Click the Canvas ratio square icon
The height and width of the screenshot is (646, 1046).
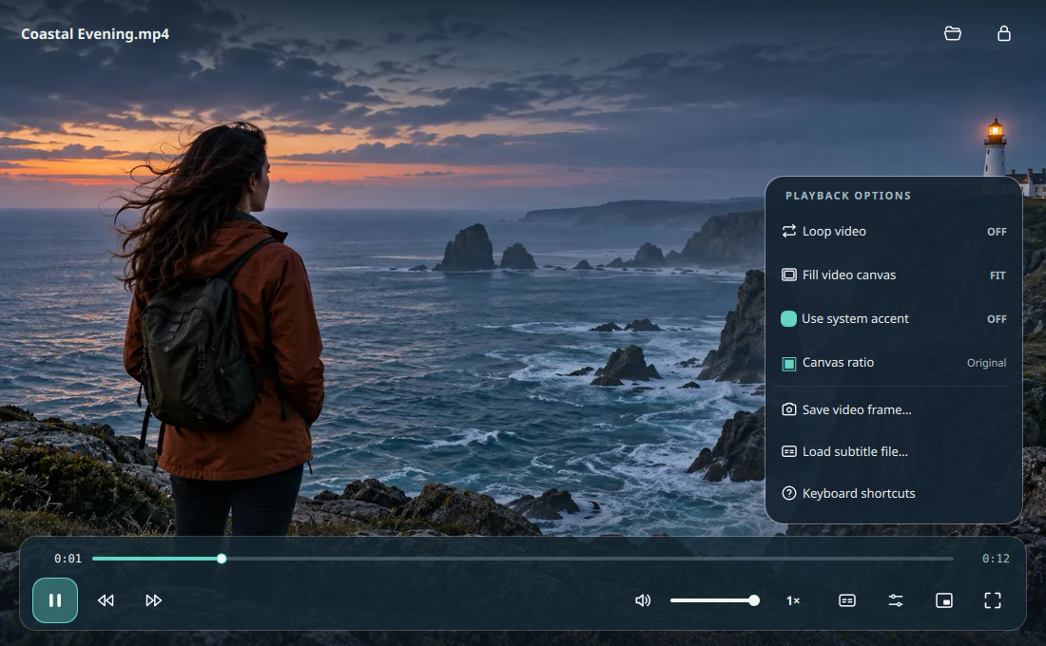[x=788, y=363]
